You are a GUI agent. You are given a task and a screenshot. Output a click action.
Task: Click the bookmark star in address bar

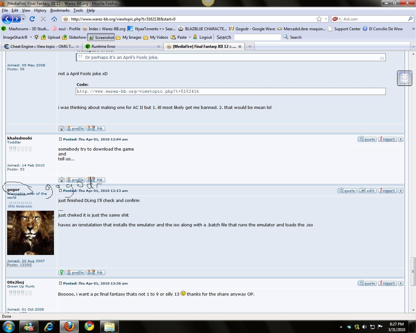319,19
